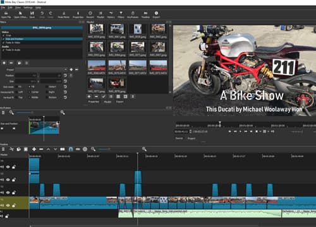Step the player timecode spinner
Image resolution: width=316 pixels, height=227 pixels.
point(190,131)
